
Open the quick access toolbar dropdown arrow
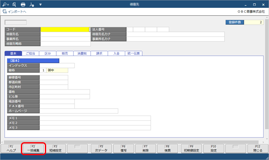click(40, 5)
